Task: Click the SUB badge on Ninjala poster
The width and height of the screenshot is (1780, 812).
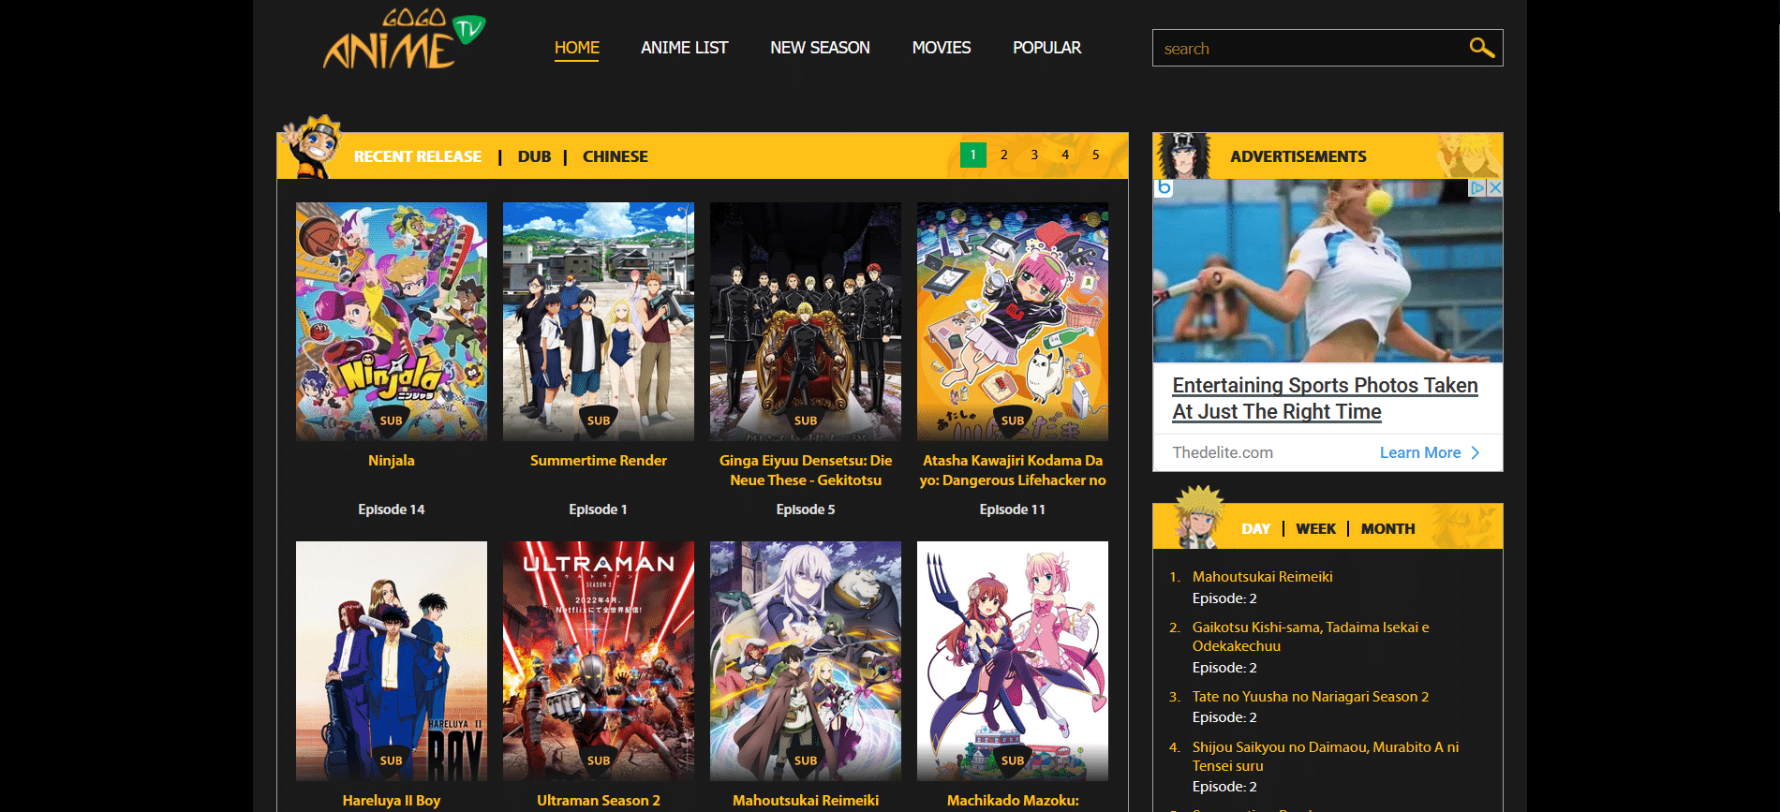Action: point(392,421)
